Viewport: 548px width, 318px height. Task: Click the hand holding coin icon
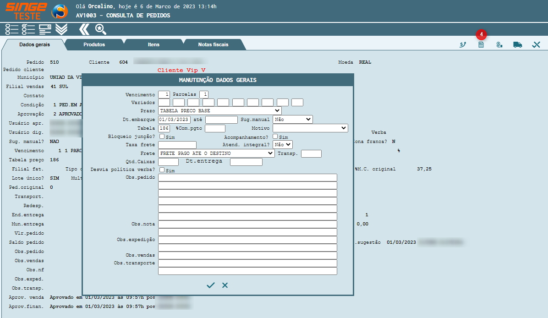[x=499, y=45]
